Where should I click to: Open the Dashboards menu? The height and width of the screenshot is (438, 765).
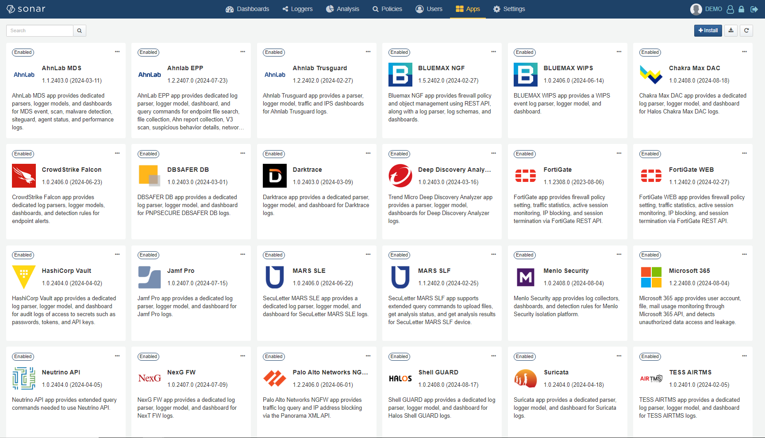247,9
